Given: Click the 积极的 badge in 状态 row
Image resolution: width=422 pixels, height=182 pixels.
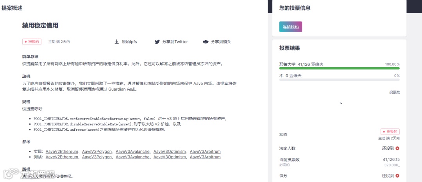Looking at the screenshot, I should click(x=390, y=132).
